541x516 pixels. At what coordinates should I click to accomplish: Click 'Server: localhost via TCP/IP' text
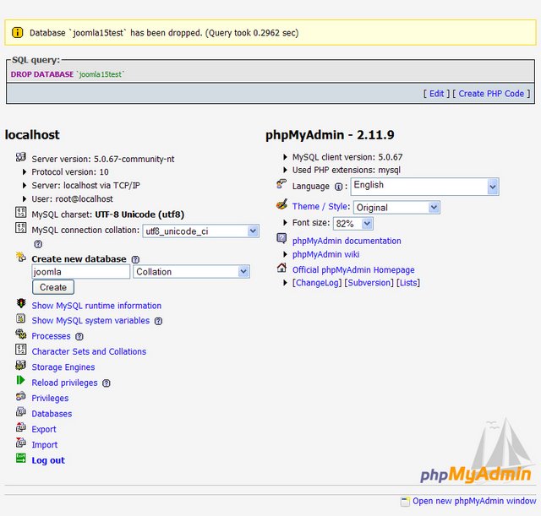point(85,186)
